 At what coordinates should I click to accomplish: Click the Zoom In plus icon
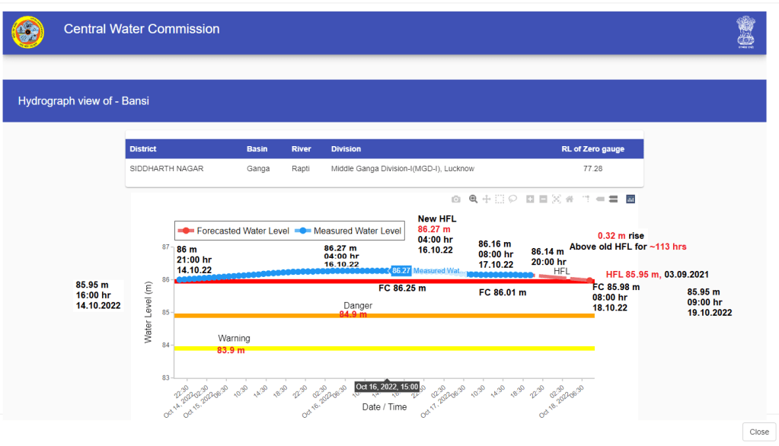click(x=530, y=199)
